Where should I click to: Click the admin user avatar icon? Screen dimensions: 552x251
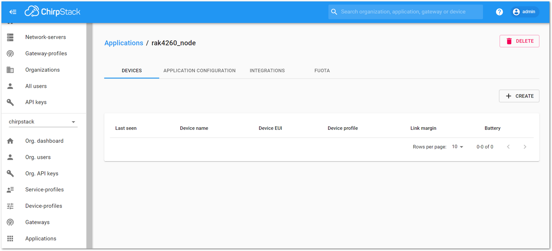pos(516,12)
